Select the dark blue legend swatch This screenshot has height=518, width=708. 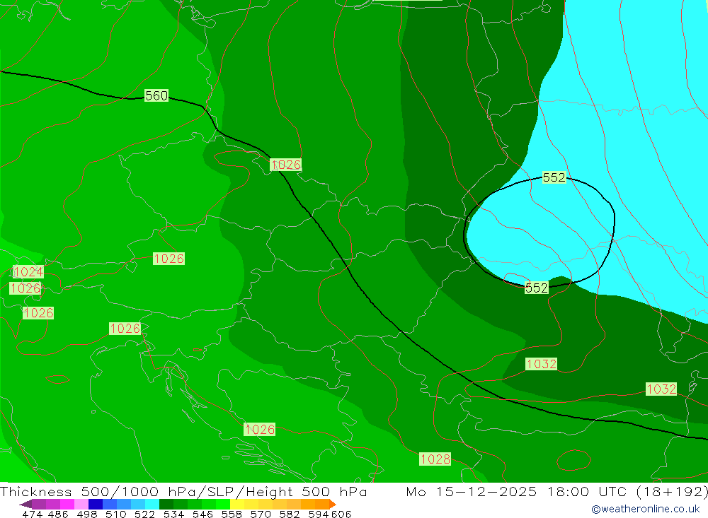(96, 504)
